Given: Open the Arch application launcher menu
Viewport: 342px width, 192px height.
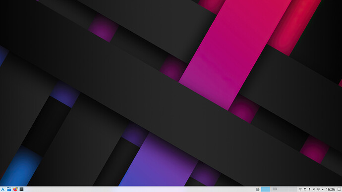Looking at the screenshot, I should [2, 189].
